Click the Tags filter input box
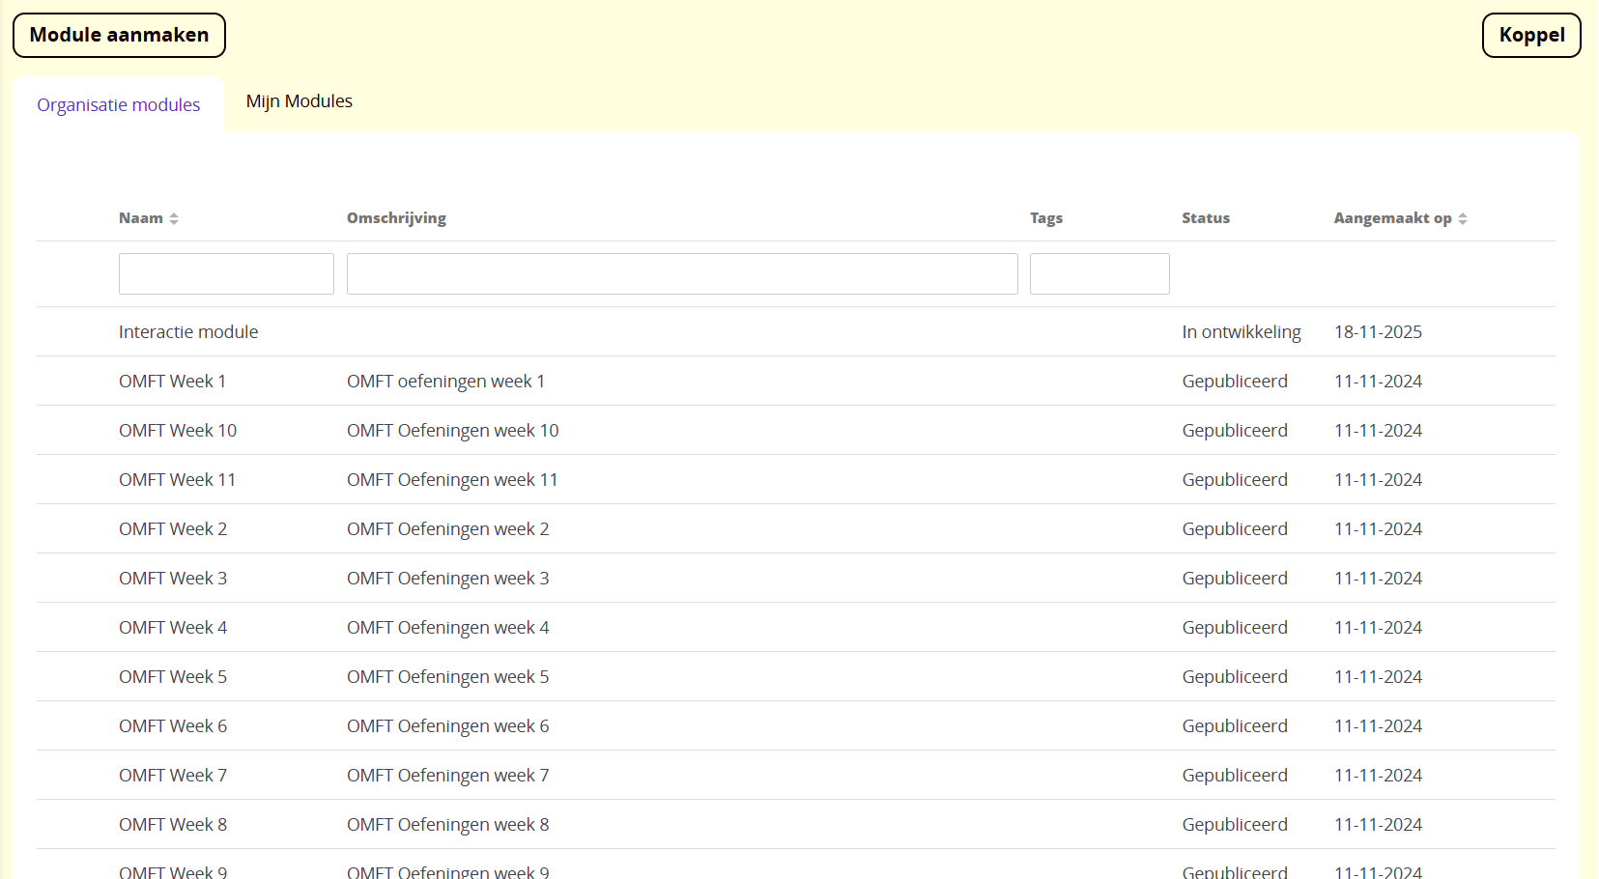1599x879 pixels. [x=1099, y=274]
